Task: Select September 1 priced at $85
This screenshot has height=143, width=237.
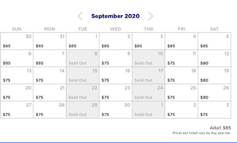Action: tap(83, 41)
